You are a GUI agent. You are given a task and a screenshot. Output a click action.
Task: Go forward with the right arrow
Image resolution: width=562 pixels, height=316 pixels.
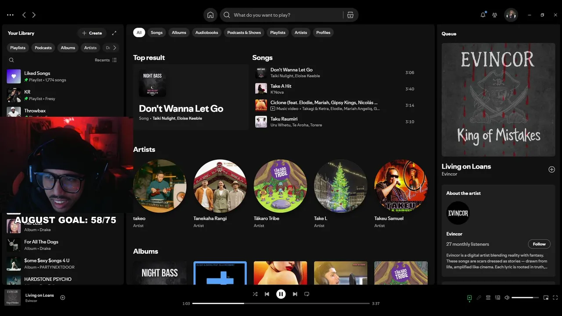click(34, 15)
